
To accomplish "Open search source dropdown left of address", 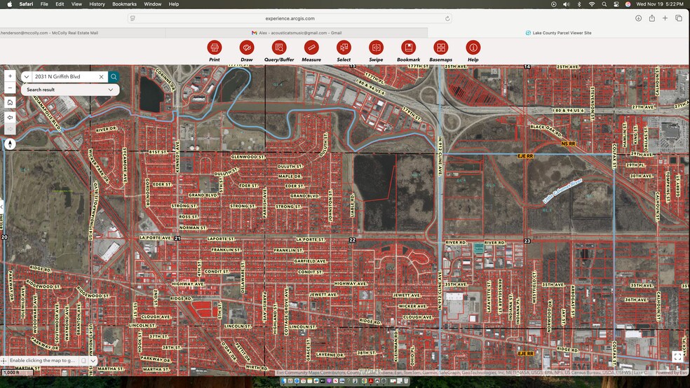I will 27,77.
